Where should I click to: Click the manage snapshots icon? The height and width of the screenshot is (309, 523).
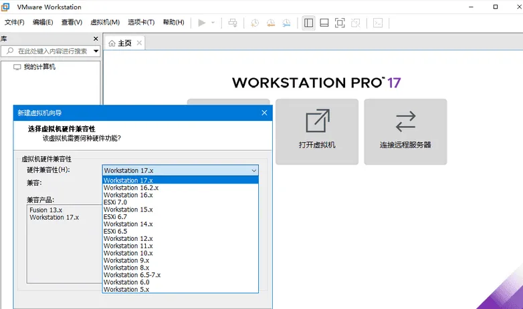tap(287, 23)
